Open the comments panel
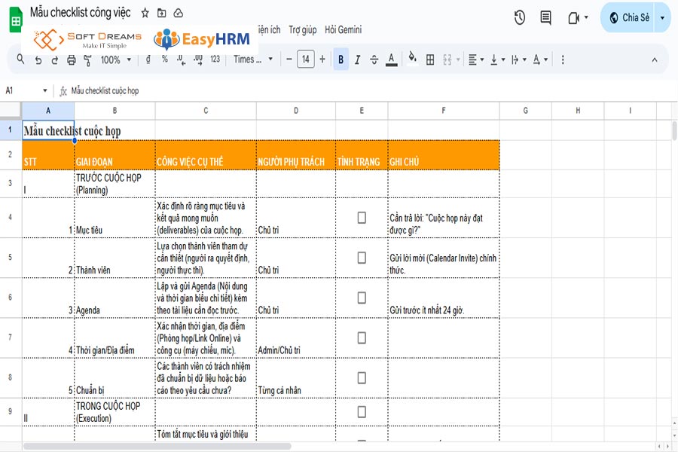Image resolution: width=678 pixels, height=452 pixels. click(545, 17)
